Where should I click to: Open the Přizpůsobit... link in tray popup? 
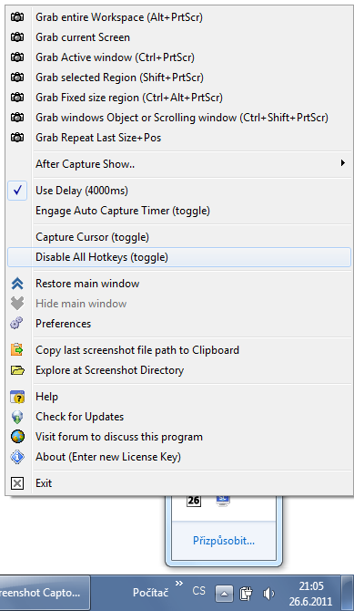tap(224, 541)
